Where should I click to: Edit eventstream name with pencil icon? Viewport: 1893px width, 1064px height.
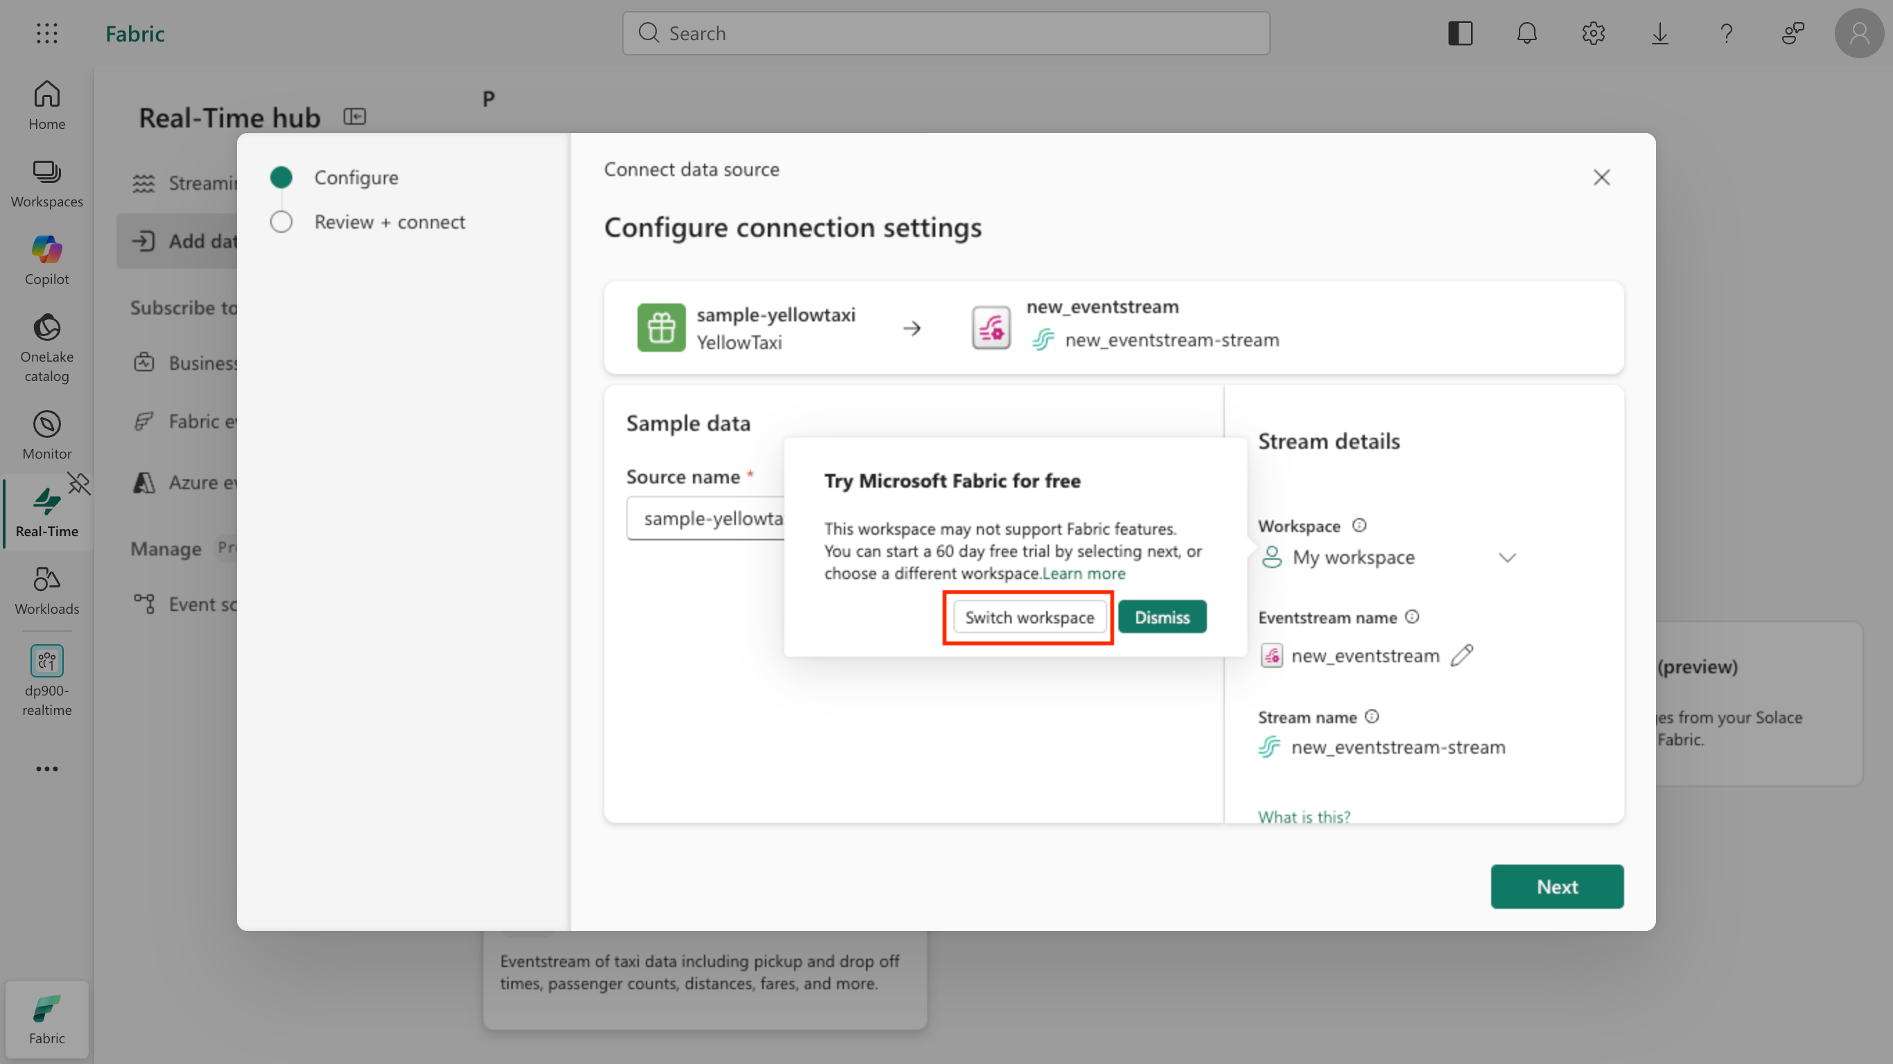(1463, 655)
